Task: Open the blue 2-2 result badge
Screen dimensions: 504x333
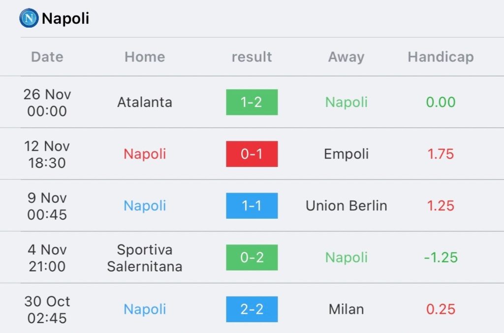Action: point(252,309)
